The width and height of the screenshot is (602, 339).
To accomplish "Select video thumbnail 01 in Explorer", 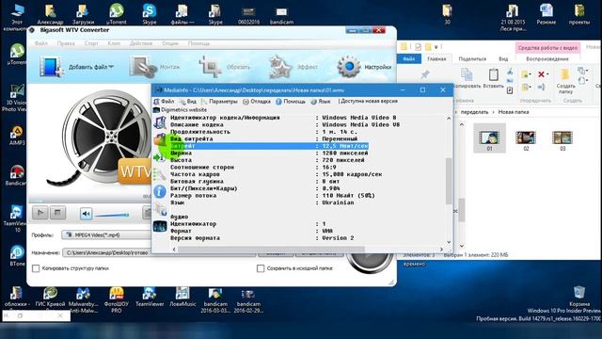I will (x=489, y=138).
